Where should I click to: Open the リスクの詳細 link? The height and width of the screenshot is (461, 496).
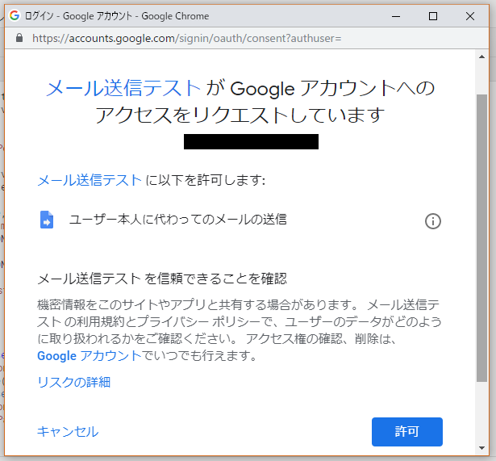(73, 382)
